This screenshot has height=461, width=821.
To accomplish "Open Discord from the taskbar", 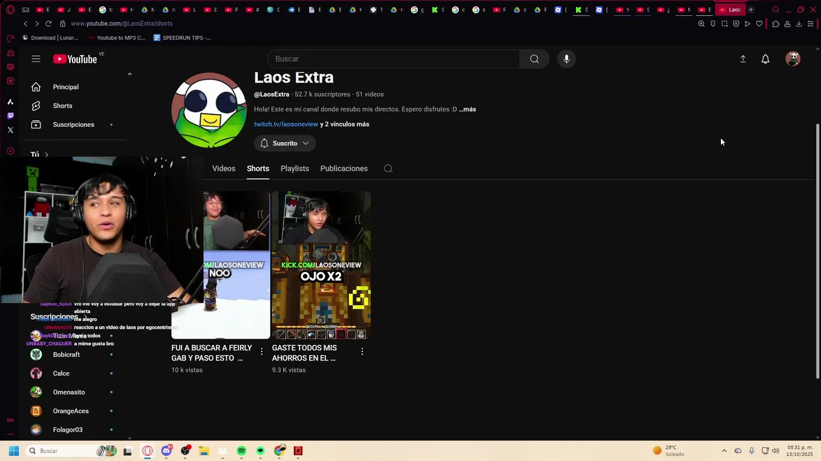I will 167,451.
